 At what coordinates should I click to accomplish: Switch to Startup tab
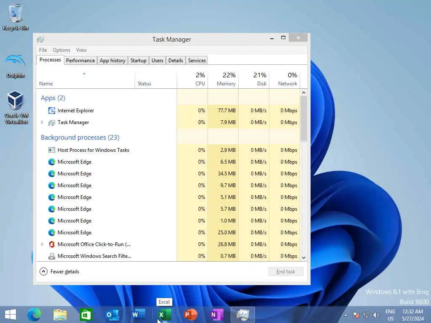[138, 61]
